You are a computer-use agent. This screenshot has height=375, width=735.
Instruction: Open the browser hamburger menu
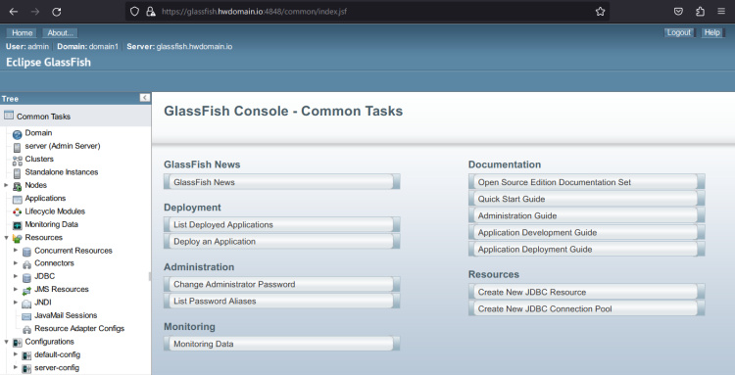721,12
